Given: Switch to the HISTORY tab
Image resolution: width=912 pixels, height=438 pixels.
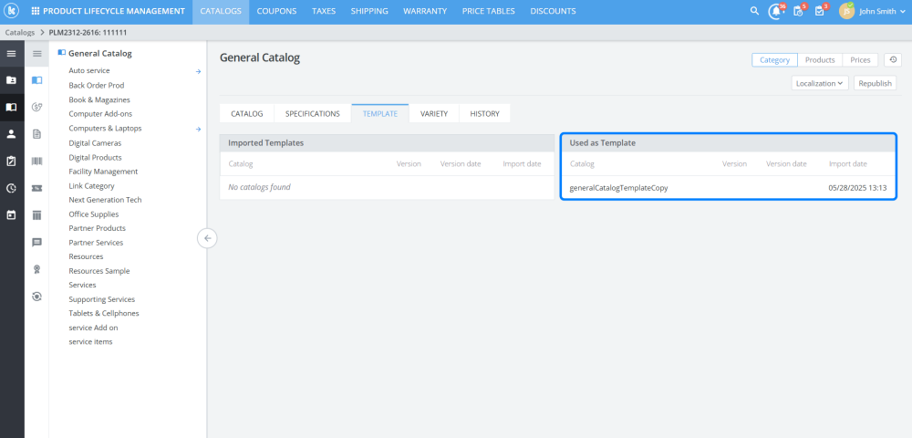Looking at the screenshot, I should pyautogui.click(x=484, y=113).
